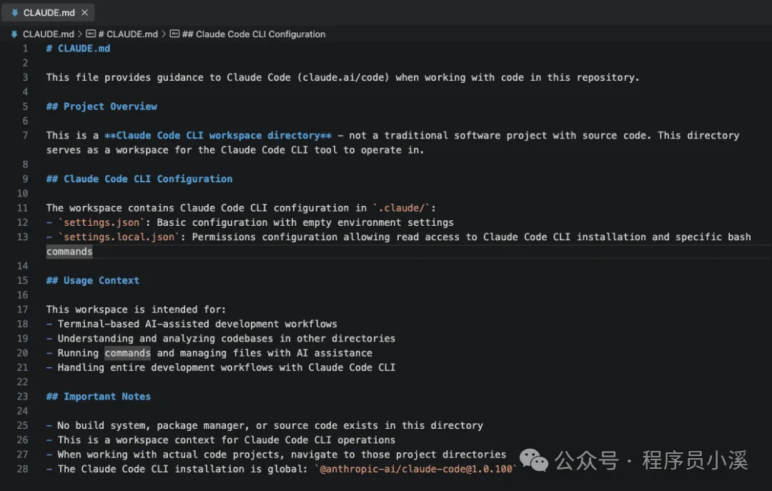Viewport: 772px width, 491px height.
Task: Click 'Understanding and analyzing codebases' line
Action: click(x=227, y=338)
